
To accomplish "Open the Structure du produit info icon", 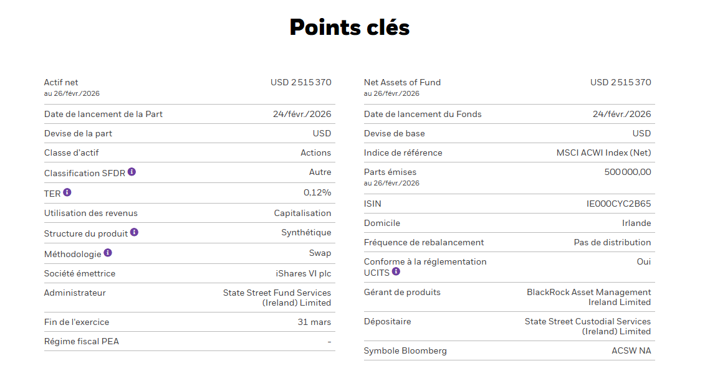I will [134, 232].
